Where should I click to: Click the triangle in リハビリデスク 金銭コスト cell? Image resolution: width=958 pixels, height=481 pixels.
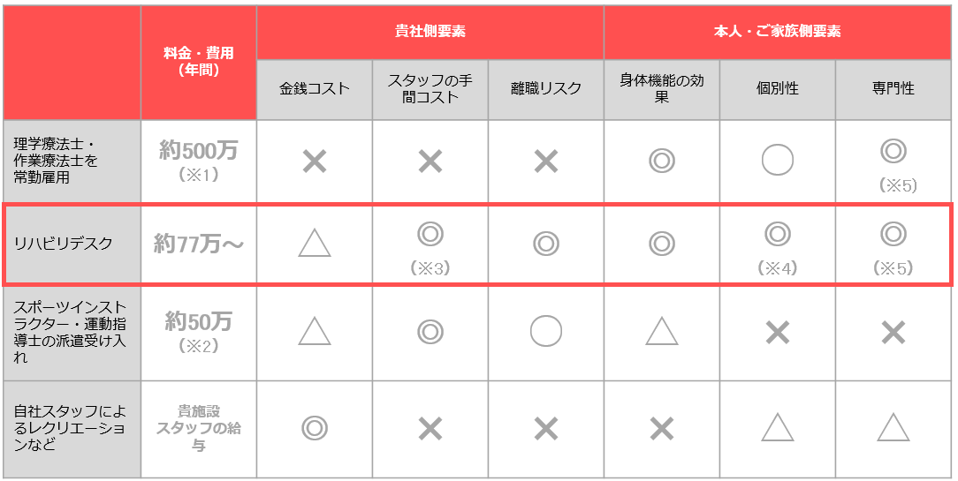point(315,244)
